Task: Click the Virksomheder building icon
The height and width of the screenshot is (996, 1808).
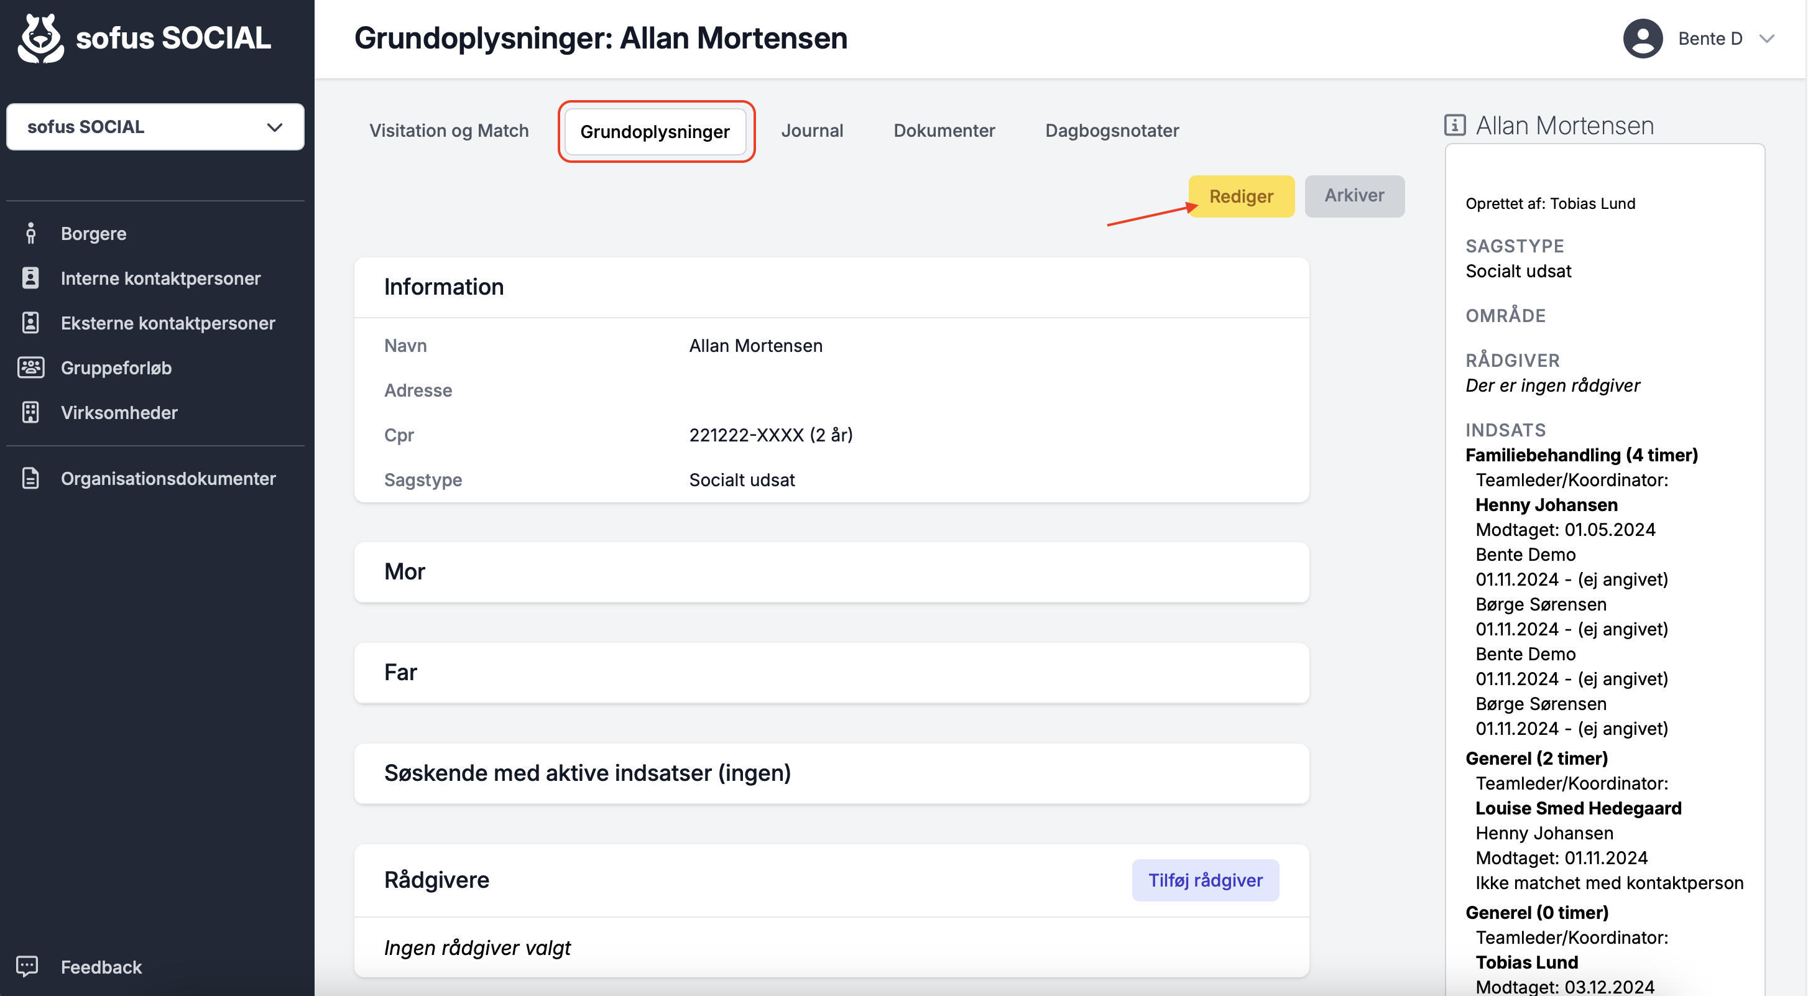Action: 30,412
